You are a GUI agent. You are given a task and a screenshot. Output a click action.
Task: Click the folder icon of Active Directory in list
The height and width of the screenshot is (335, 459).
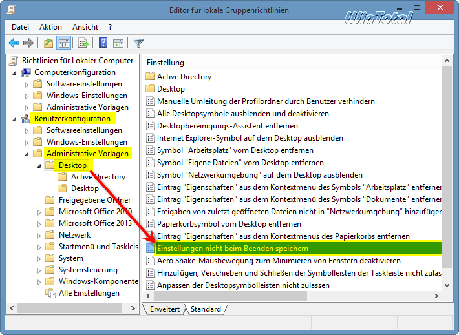(x=150, y=77)
